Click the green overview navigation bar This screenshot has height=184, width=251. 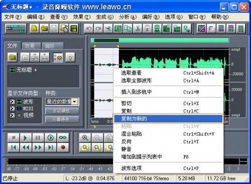click(x=160, y=40)
